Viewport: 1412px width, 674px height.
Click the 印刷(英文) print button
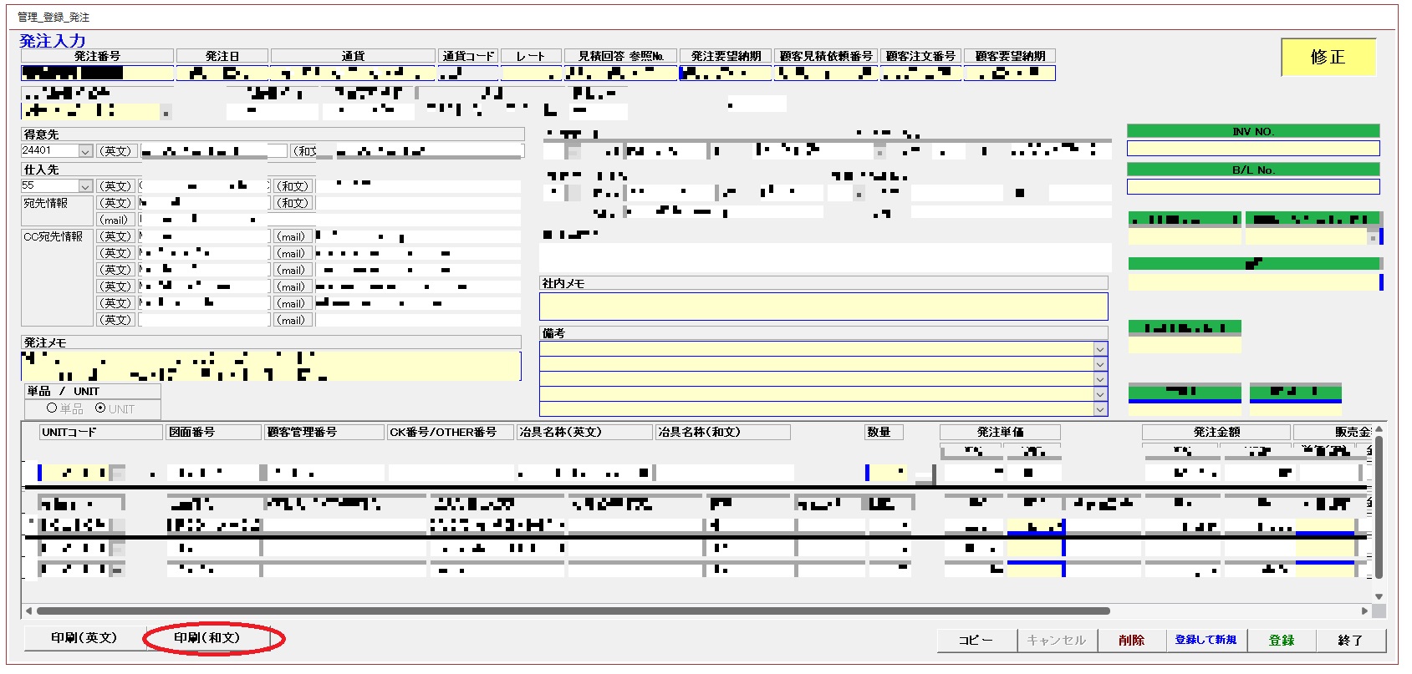[84, 638]
